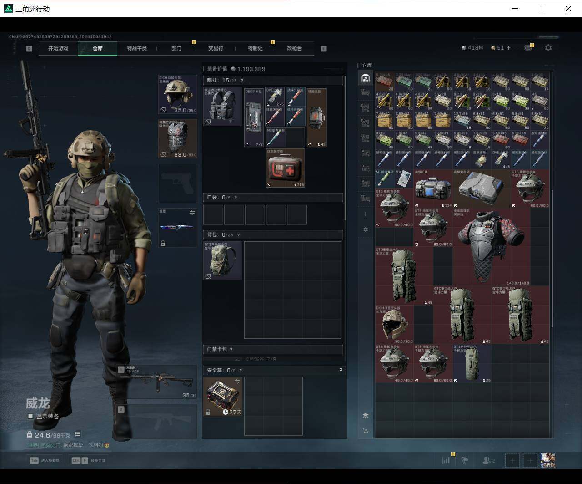Select the red medical kit item 715
The width and height of the screenshot is (582, 484).
pyautogui.click(x=285, y=168)
